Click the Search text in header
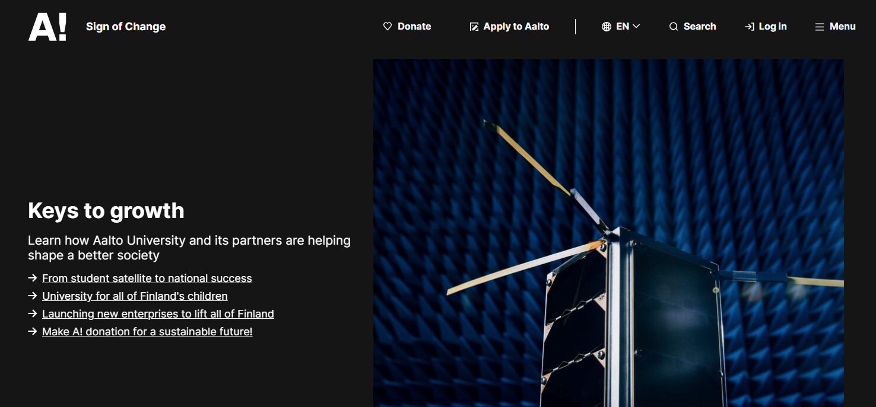The width and height of the screenshot is (876, 407). 699,27
